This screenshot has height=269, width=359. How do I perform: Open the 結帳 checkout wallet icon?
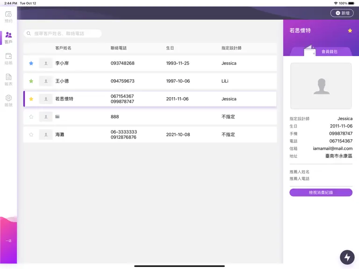point(8,59)
